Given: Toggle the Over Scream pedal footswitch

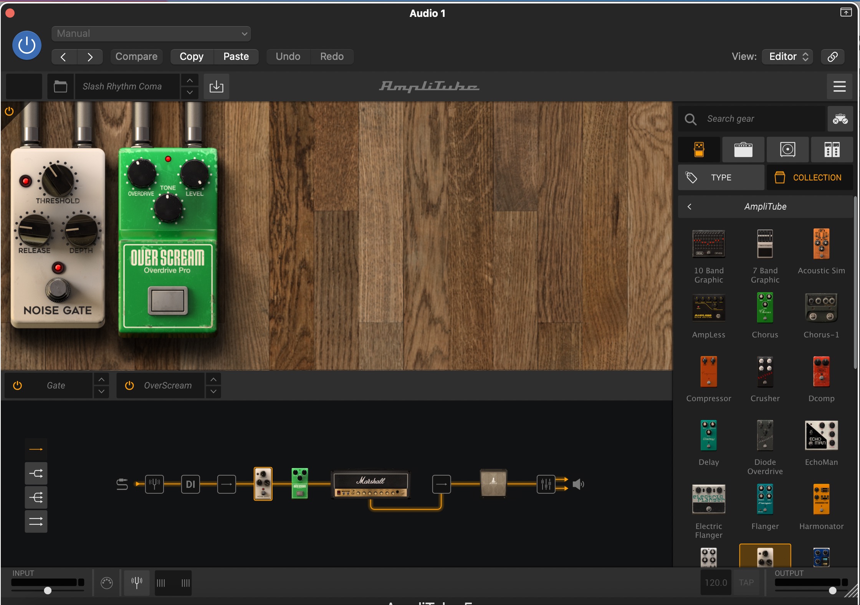Looking at the screenshot, I should (167, 300).
